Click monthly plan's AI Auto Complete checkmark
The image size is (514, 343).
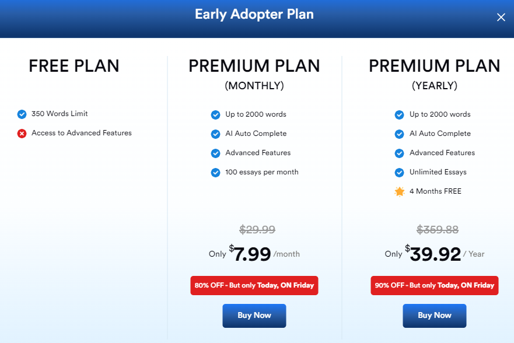pyautogui.click(x=215, y=134)
